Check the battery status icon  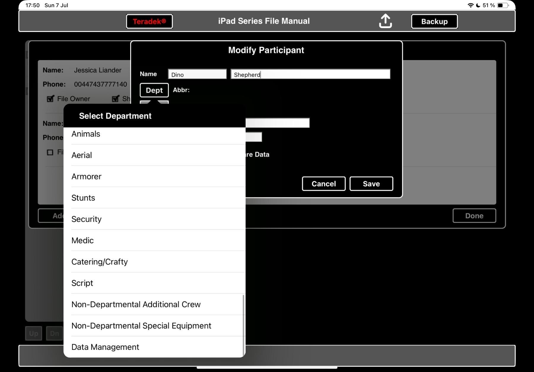click(x=503, y=5)
